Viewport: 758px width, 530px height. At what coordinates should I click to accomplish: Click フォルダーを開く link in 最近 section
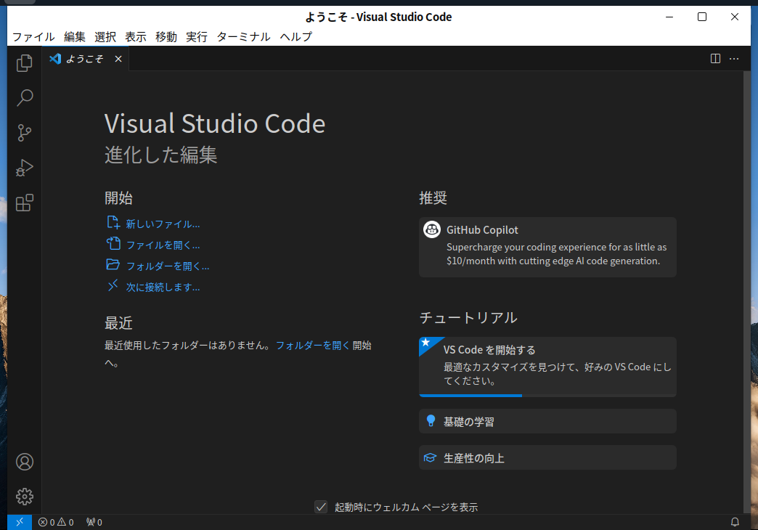[312, 346]
